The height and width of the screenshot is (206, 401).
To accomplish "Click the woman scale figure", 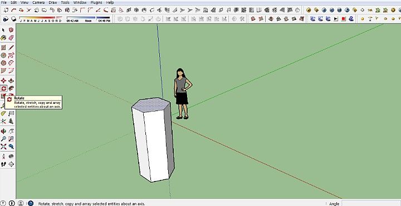I will coord(182,94).
